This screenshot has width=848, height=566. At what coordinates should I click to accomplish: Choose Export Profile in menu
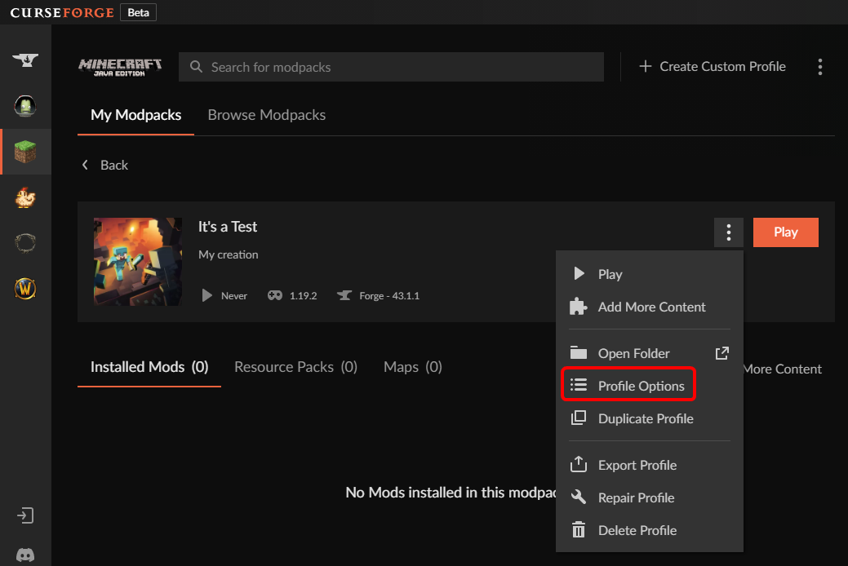[650, 465]
